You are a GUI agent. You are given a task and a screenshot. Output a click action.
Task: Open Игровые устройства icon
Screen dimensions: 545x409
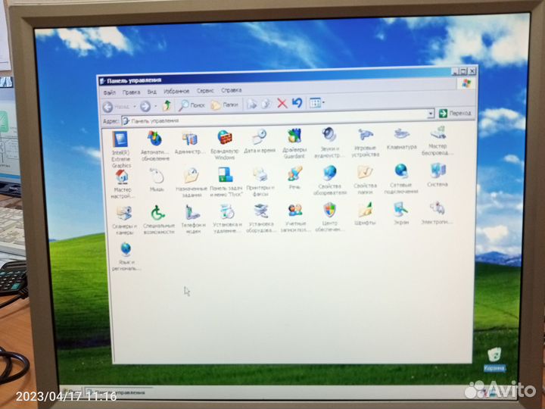(365, 142)
